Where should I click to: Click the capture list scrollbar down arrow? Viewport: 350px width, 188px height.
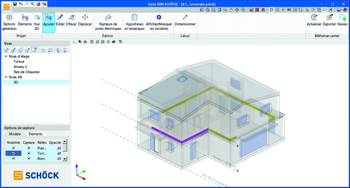(65, 159)
